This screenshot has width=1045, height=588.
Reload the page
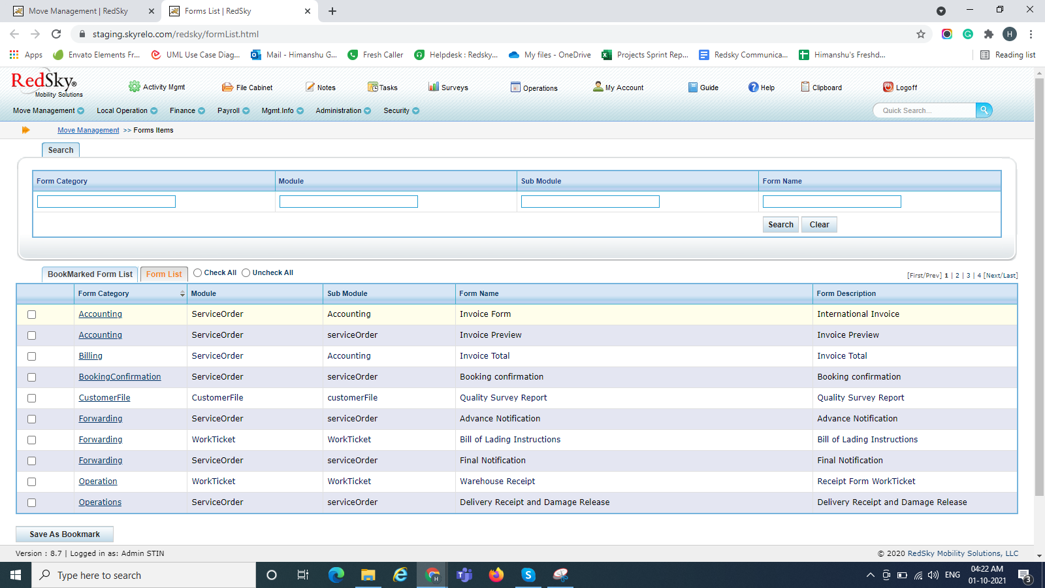(56, 34)
